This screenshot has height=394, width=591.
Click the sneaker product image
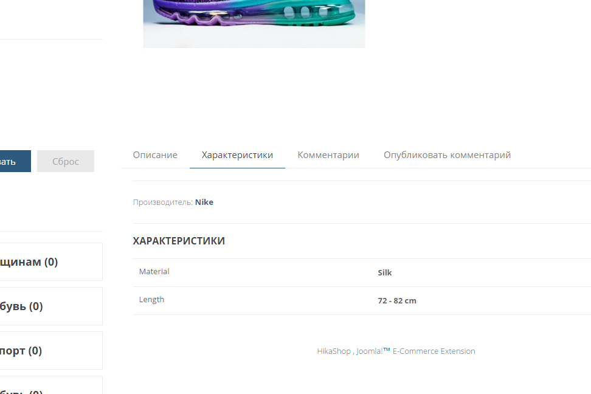tap(254, 24)
